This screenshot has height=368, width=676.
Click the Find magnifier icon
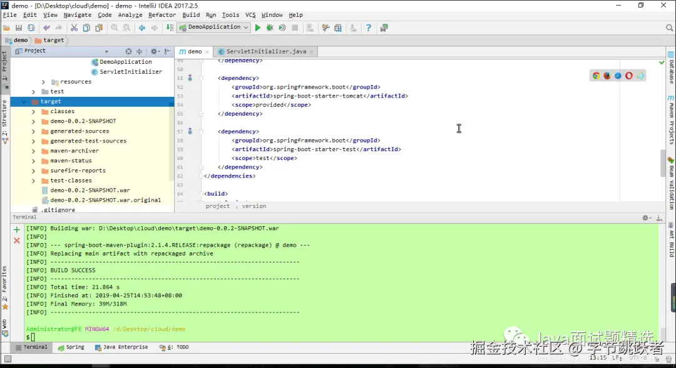pos(115,27)
